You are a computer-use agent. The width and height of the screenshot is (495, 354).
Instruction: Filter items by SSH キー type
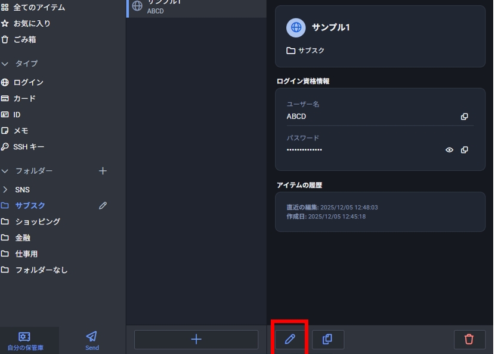(x=29, y=146)
